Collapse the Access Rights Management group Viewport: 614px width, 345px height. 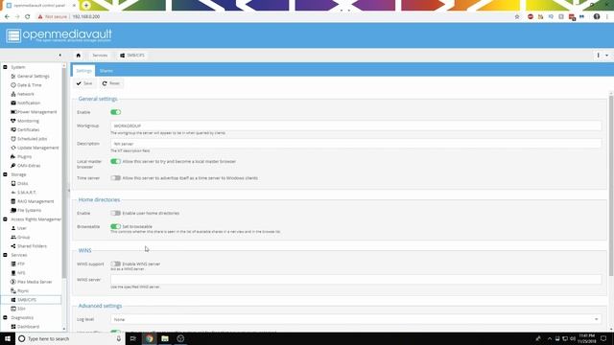[x=5, y=219]
